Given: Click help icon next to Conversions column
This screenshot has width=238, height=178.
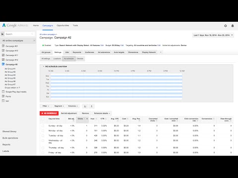Looking at the screenshot, I should [214, 119].
